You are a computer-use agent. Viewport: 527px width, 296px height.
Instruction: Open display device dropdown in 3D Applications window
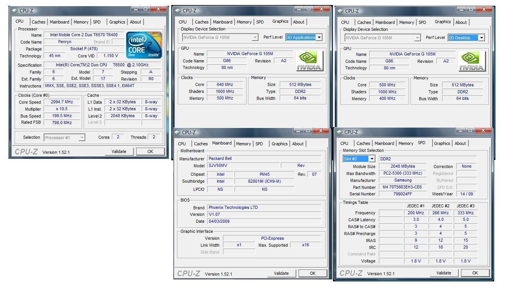(x=255, y=37)
